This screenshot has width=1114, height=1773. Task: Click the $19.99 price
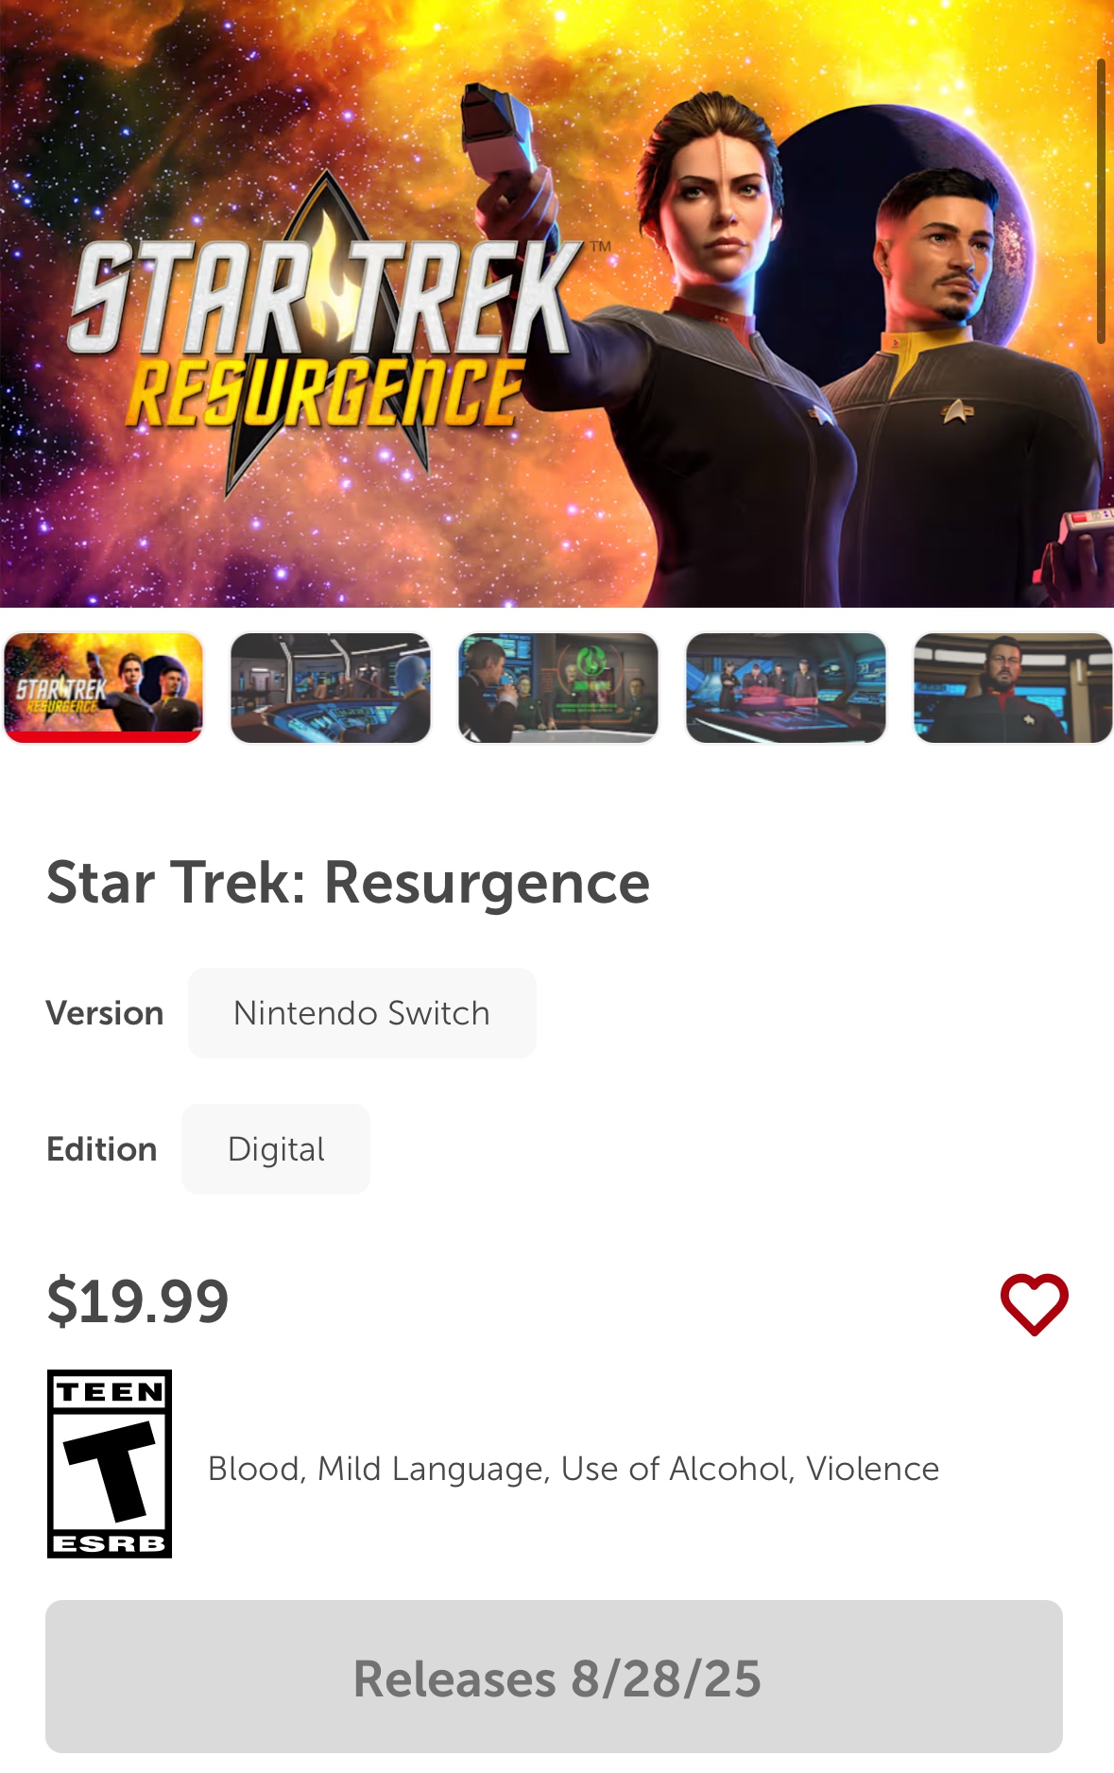(138, 1301)
